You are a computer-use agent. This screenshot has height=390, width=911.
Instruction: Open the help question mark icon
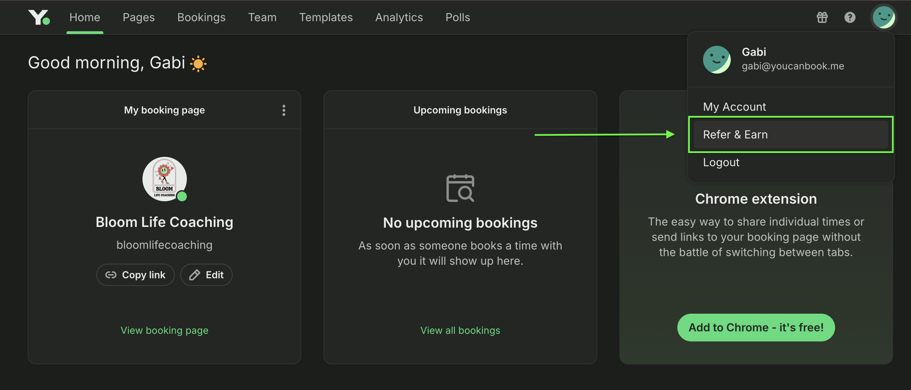[x=849, y=17]
